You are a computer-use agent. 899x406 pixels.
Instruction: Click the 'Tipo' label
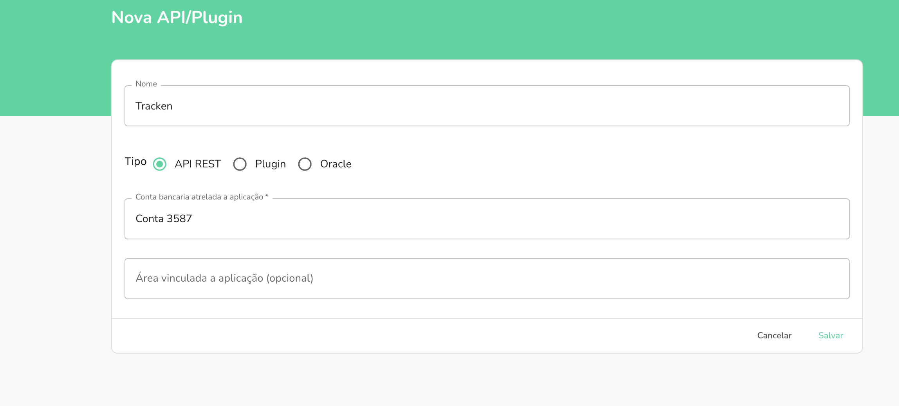135,162
